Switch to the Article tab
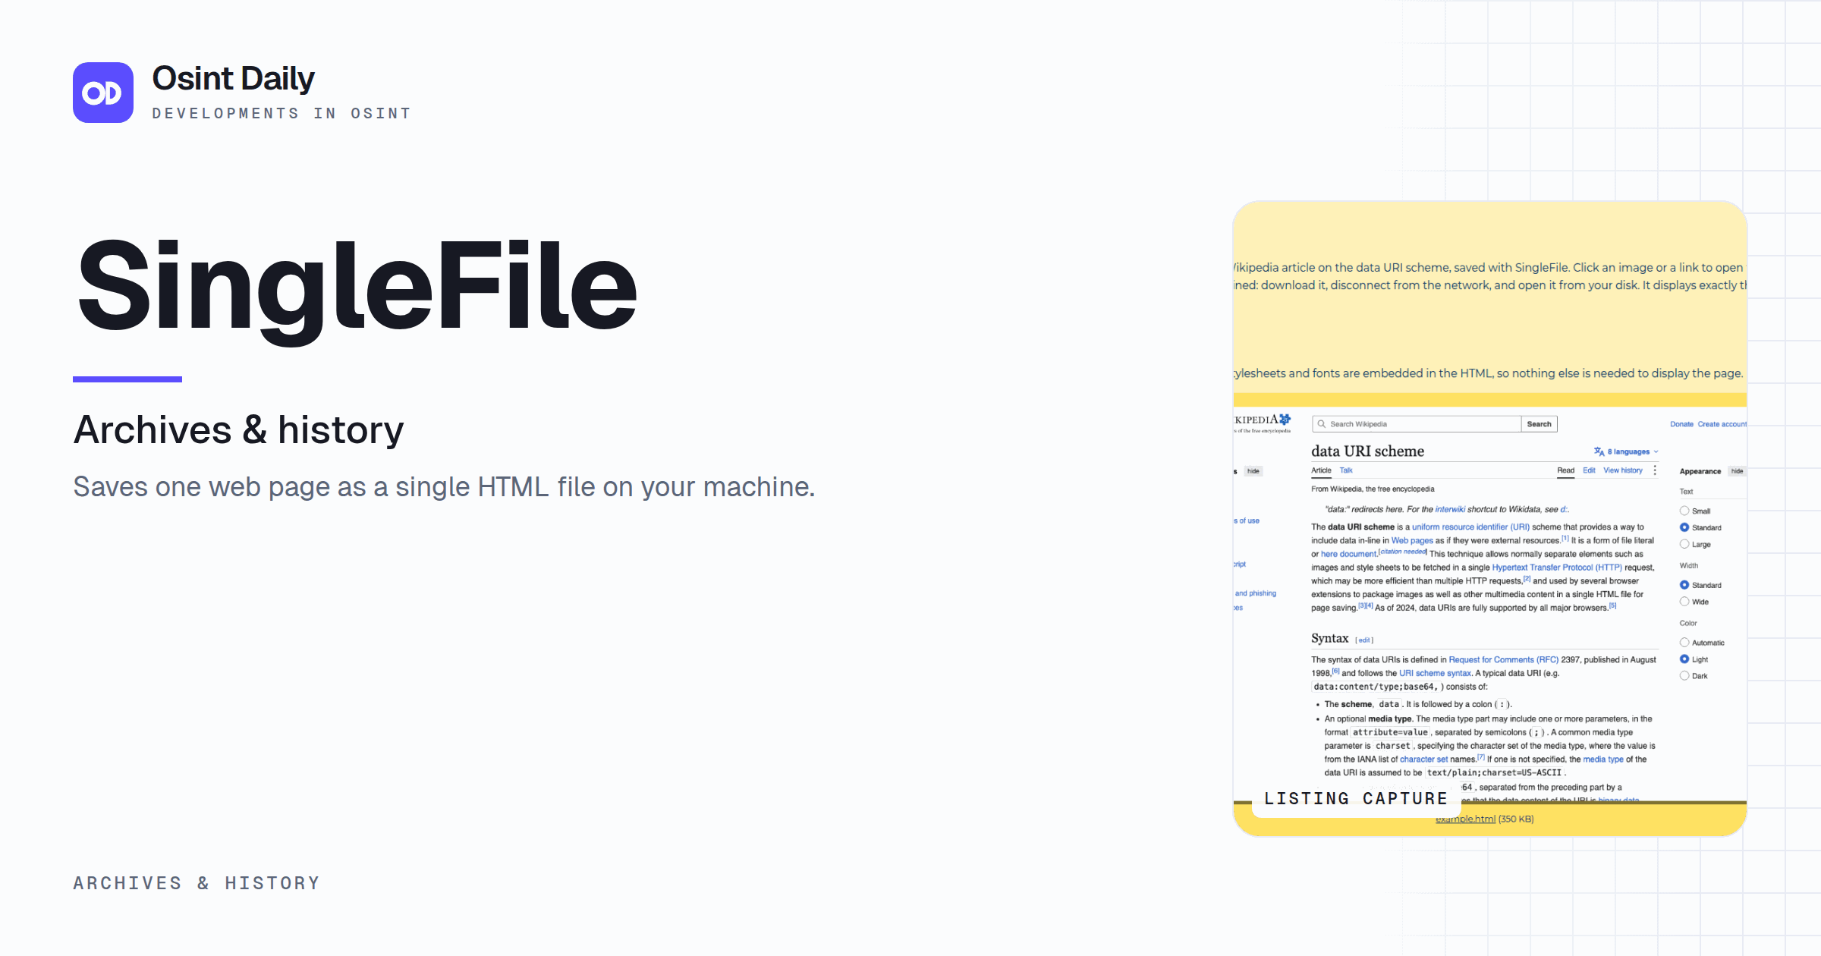Viewport: 1821px width, 956px height. [x=1321, y=470]
